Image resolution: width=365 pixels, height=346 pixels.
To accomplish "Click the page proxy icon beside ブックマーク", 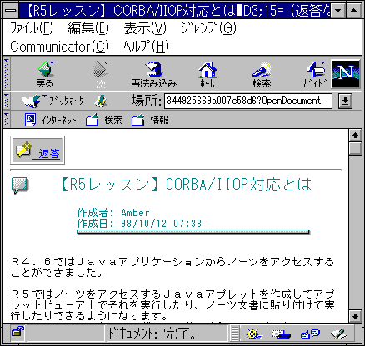I will tap(101, 101).
